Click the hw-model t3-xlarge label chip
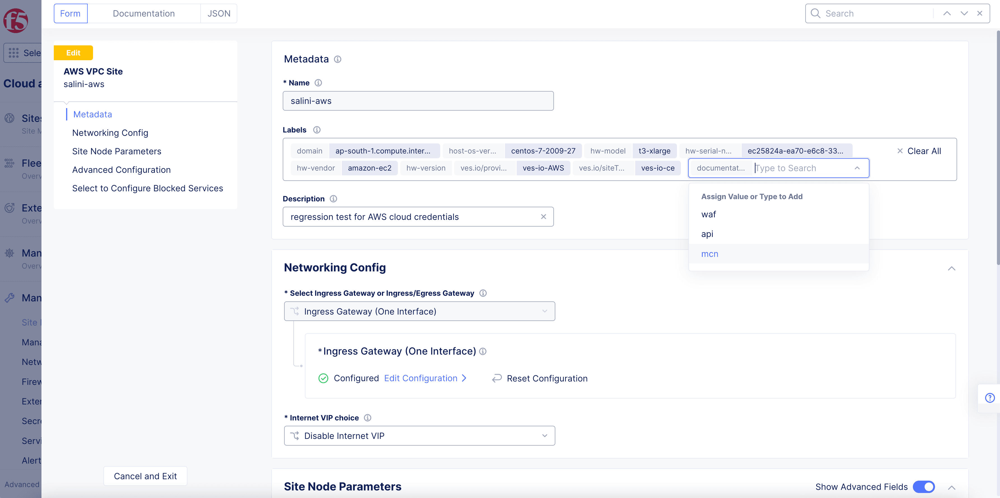The width and height of the screenshot is (1000, 498). (x=630, y=151)
